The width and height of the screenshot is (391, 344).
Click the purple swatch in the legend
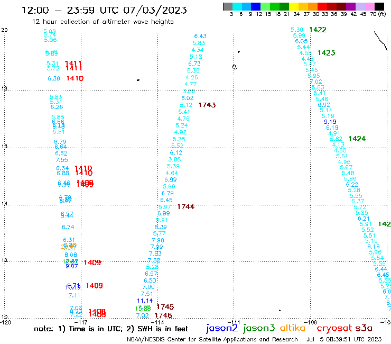coord(350,6)
